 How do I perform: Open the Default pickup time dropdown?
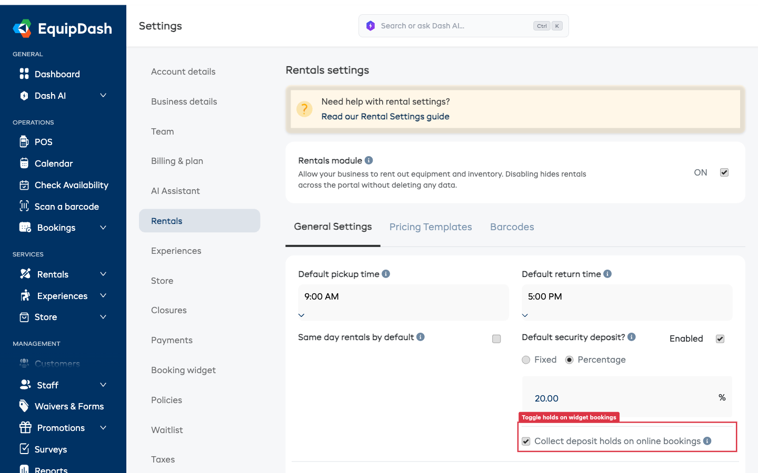[x=403, y=303]
